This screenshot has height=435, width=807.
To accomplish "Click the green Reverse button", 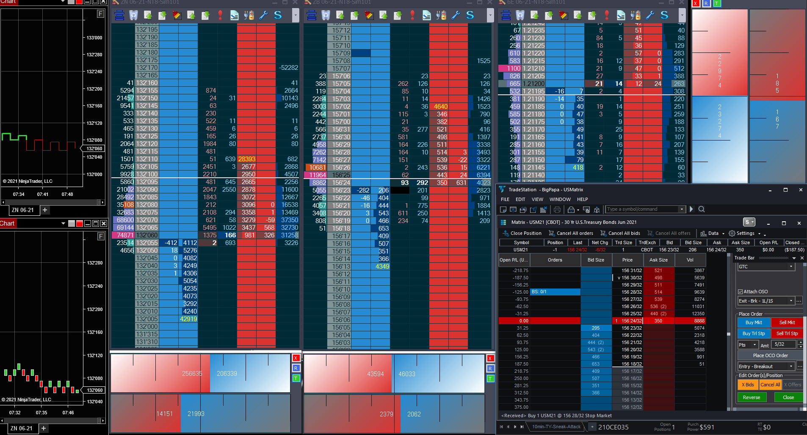I will 752,397.
